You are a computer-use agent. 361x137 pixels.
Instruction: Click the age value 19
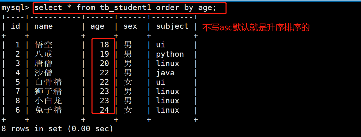(104, 54)
